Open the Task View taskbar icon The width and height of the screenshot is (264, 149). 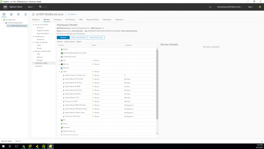tap(17, 146)
